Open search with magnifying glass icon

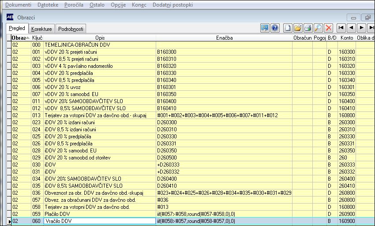click(318, 28)
